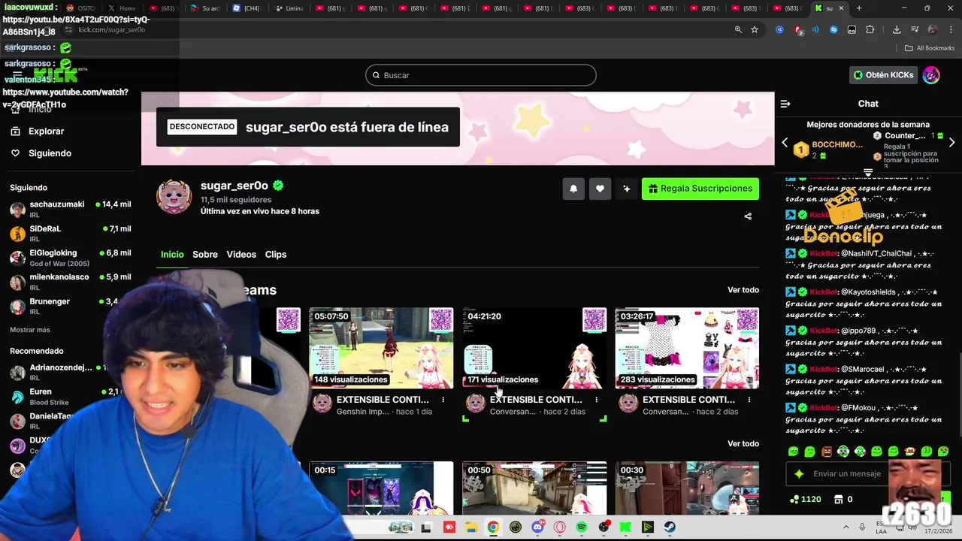Open the Chrome media control icon
This screenshot has width=962, height=541.
tap(915, 29)
